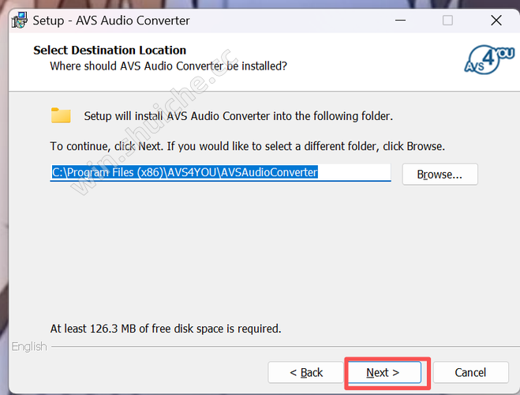Image resolution: width=520 pixels, height=395 pixels.
Task: Click the greyed-out maximize button
Action: pos(447,21)
